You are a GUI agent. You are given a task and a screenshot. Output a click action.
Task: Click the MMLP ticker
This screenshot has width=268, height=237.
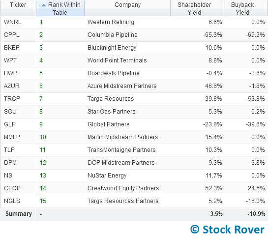[x=12, y=137]
